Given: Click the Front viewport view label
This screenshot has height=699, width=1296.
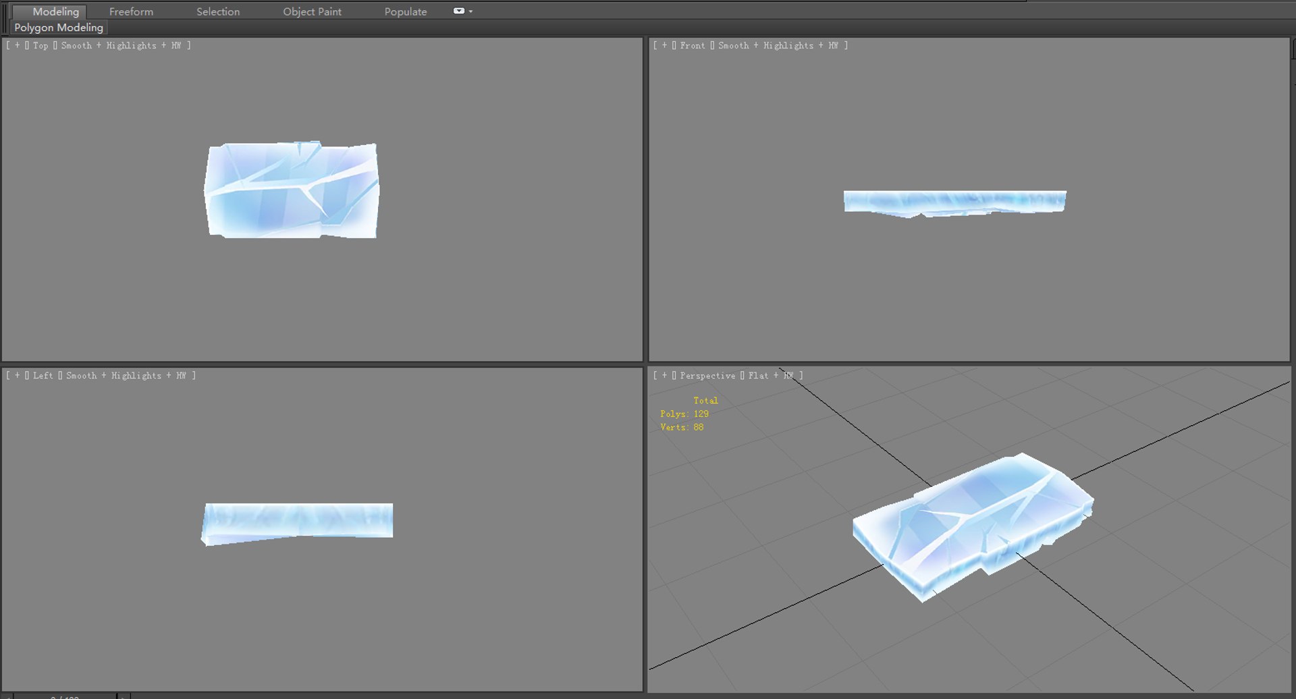Looking at the screenshot, I should (x=692, y=45).
